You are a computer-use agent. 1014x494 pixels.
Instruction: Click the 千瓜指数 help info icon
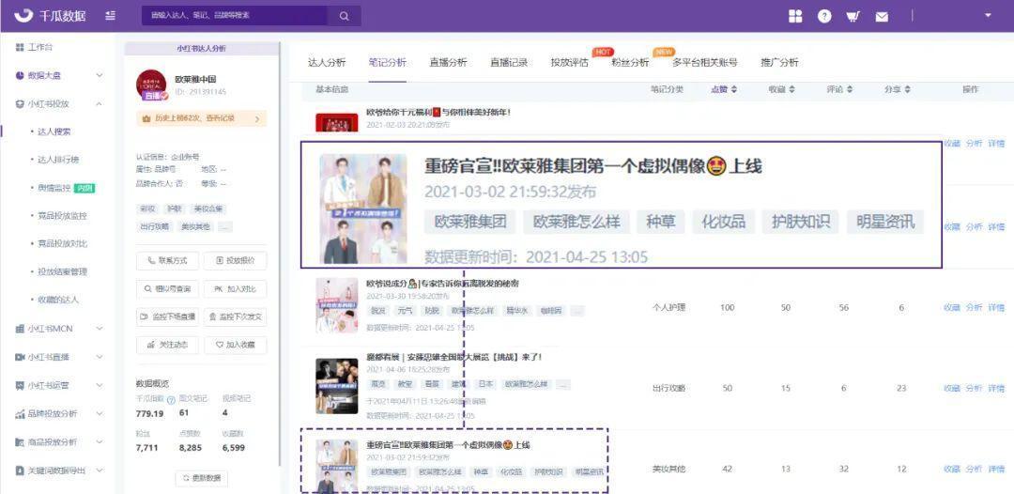172,400
